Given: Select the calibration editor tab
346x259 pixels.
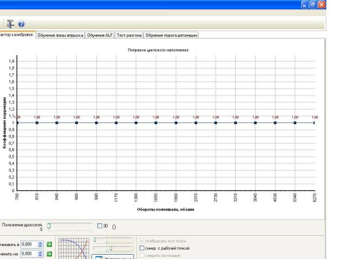Looking at the screenshot, I should coord(17,35).
